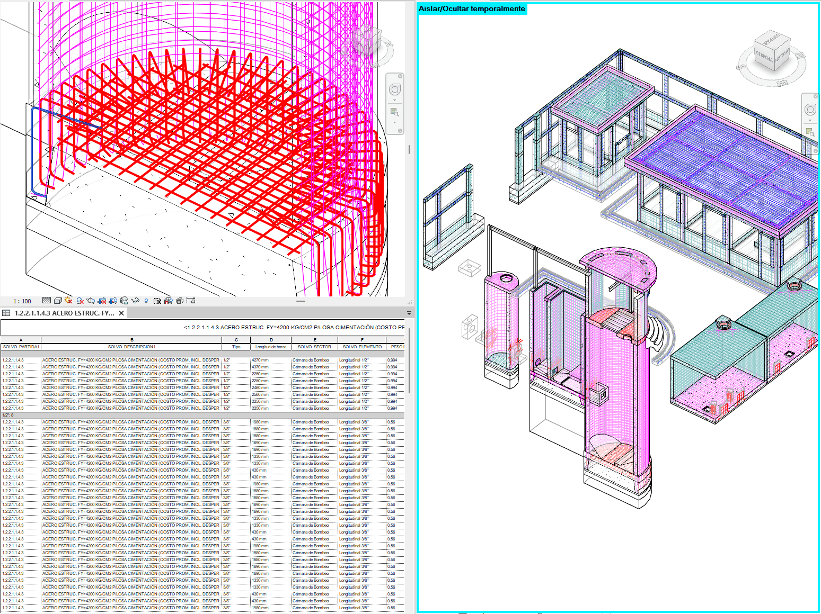Click SOLVO_SECTOR column header in schedule
The image size is (821, 614).
coord(314,347)
